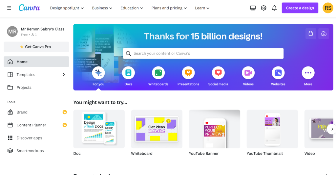
Task: Click the Canva logo
Action: pyautogui.click(x=29, y=8)
